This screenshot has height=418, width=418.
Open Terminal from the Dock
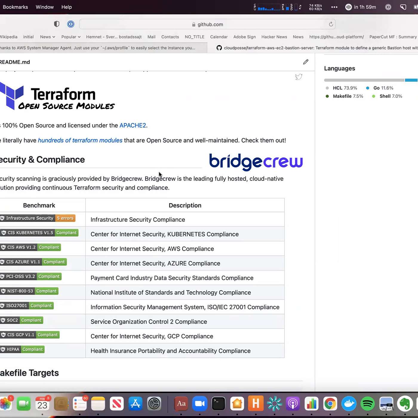pos(218,404)
